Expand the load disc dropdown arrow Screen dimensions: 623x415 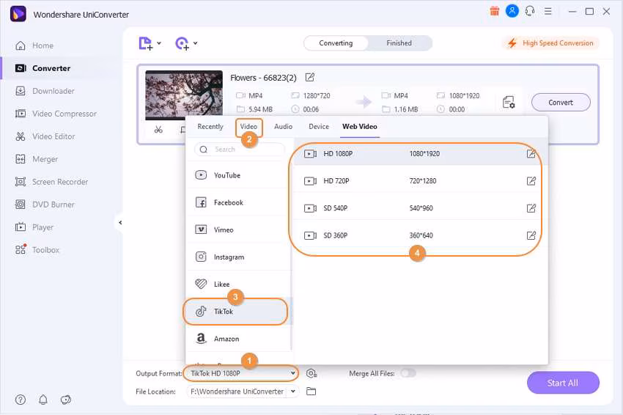(195, 43)
